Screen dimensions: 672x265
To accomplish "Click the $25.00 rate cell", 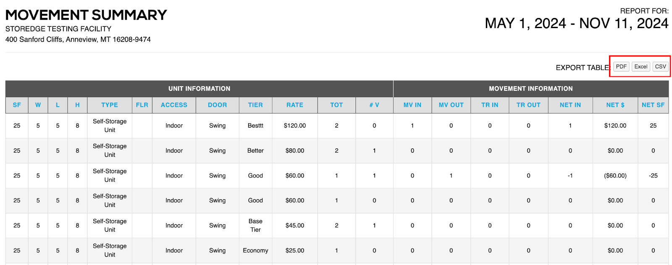I will click(x=295, y=250).
